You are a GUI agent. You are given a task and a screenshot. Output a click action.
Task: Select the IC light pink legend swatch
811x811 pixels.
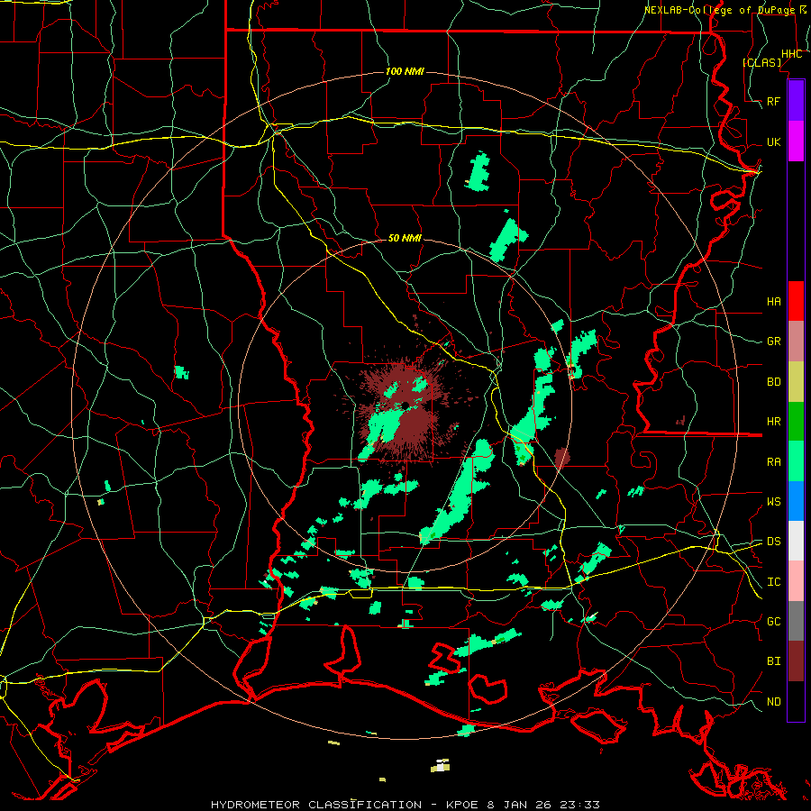coord(796,581)
